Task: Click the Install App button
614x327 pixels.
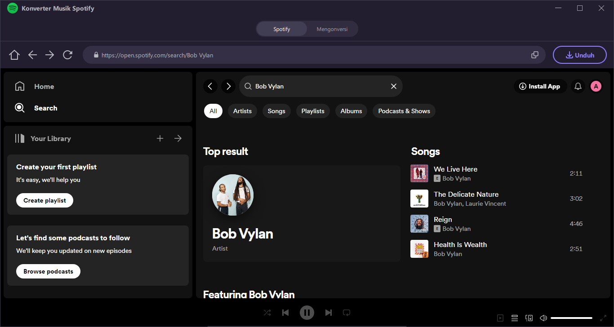Action: (x=540, y=86)
